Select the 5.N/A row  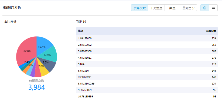click(147, 64)
